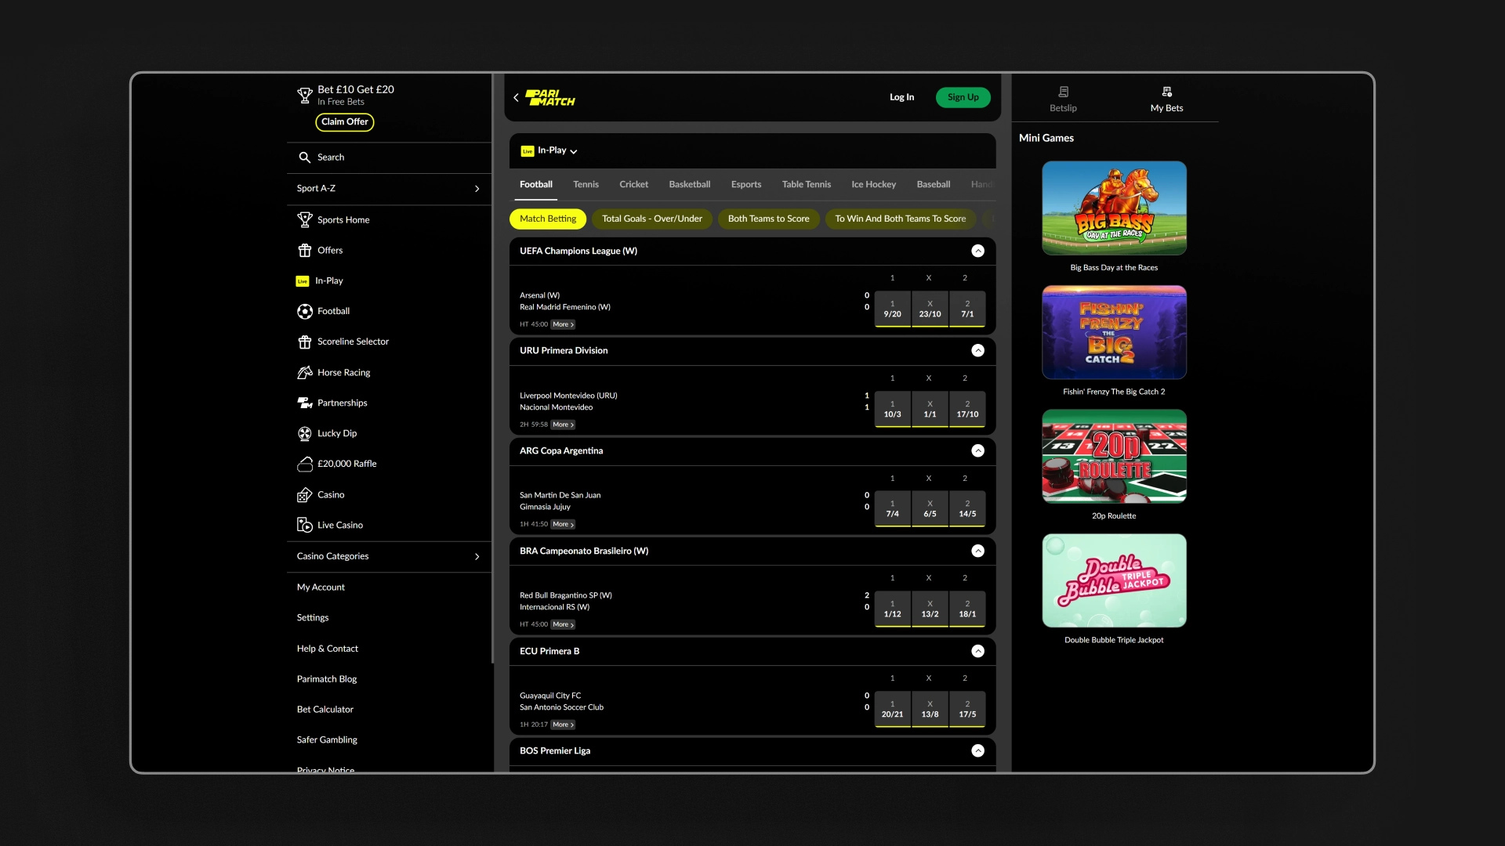Click the back arrow next to Parimatch logo

516,98
